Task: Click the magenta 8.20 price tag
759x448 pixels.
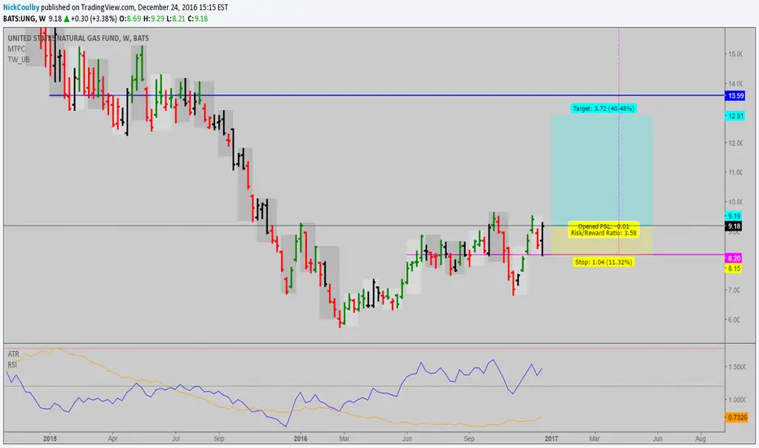Action: [x=734, y=258]
